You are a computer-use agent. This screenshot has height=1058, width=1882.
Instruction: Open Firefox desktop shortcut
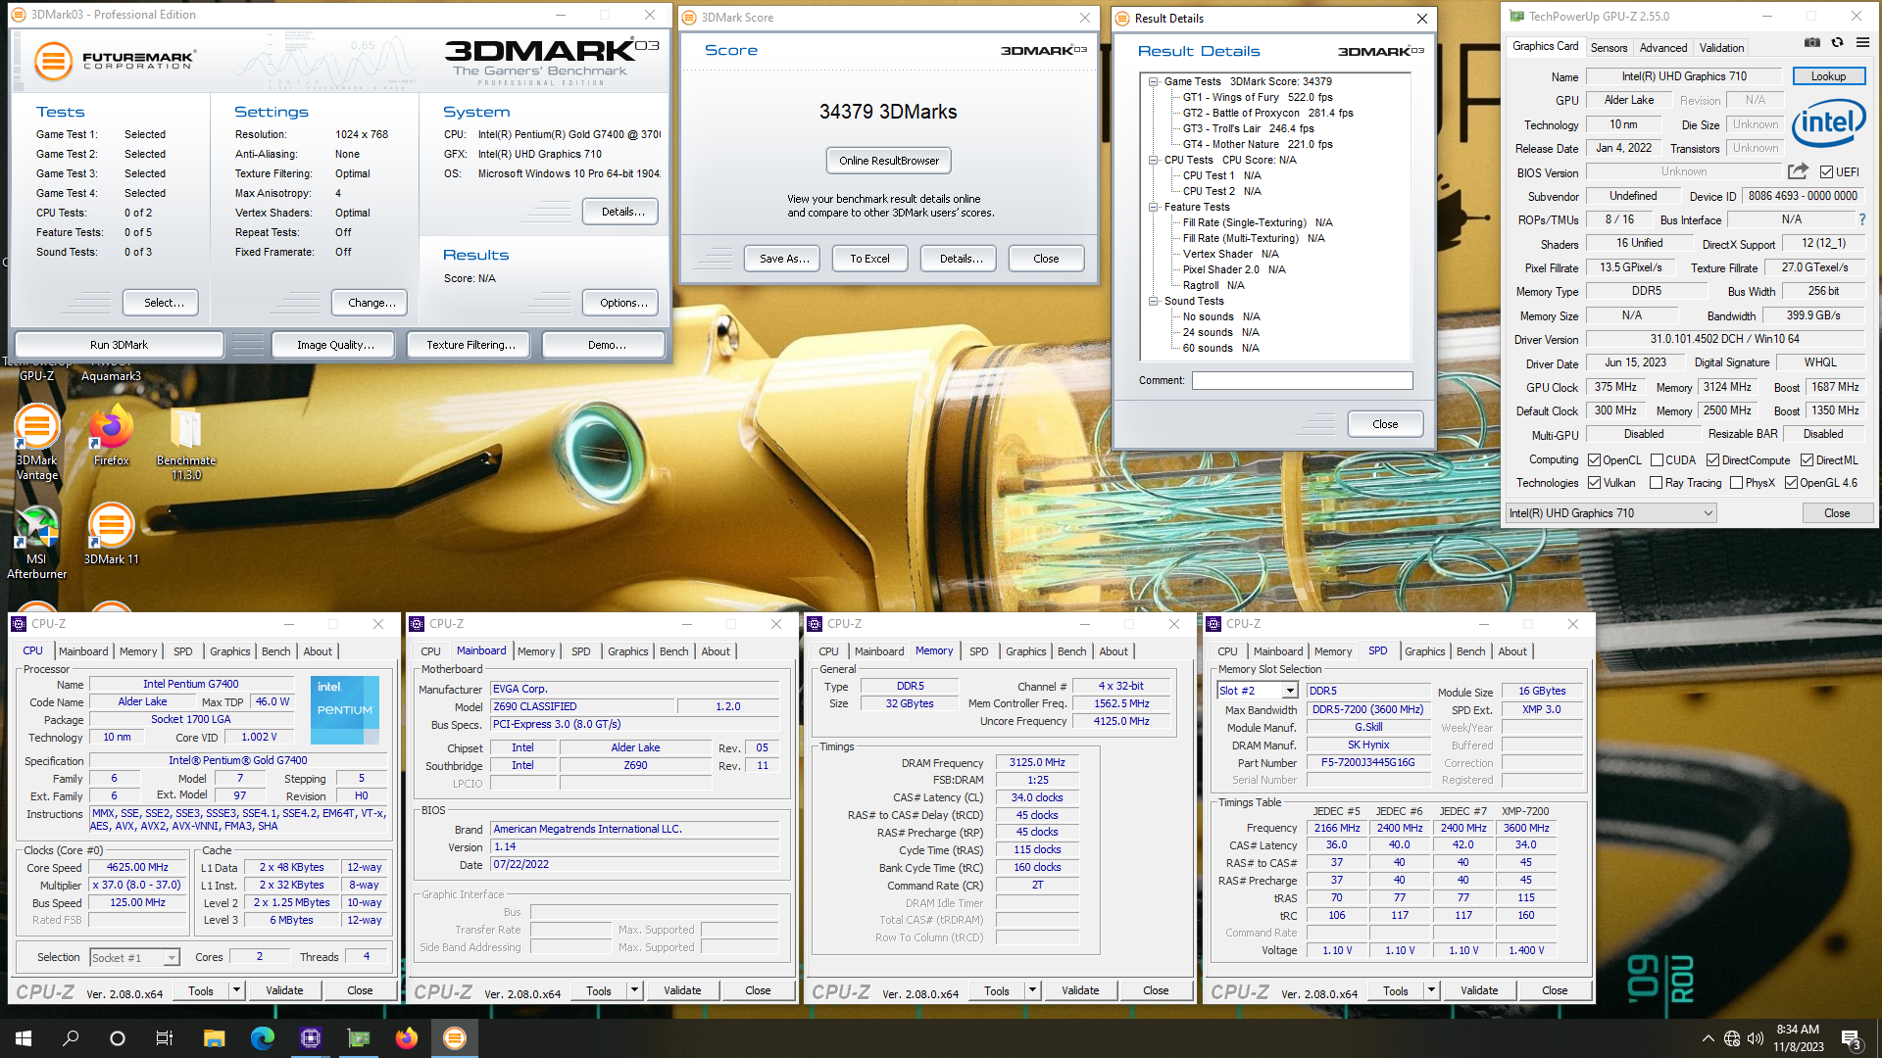[111, 436]
